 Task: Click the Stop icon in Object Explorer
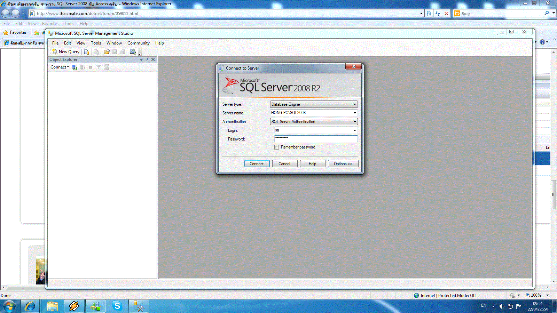click(x=91, y=67)
